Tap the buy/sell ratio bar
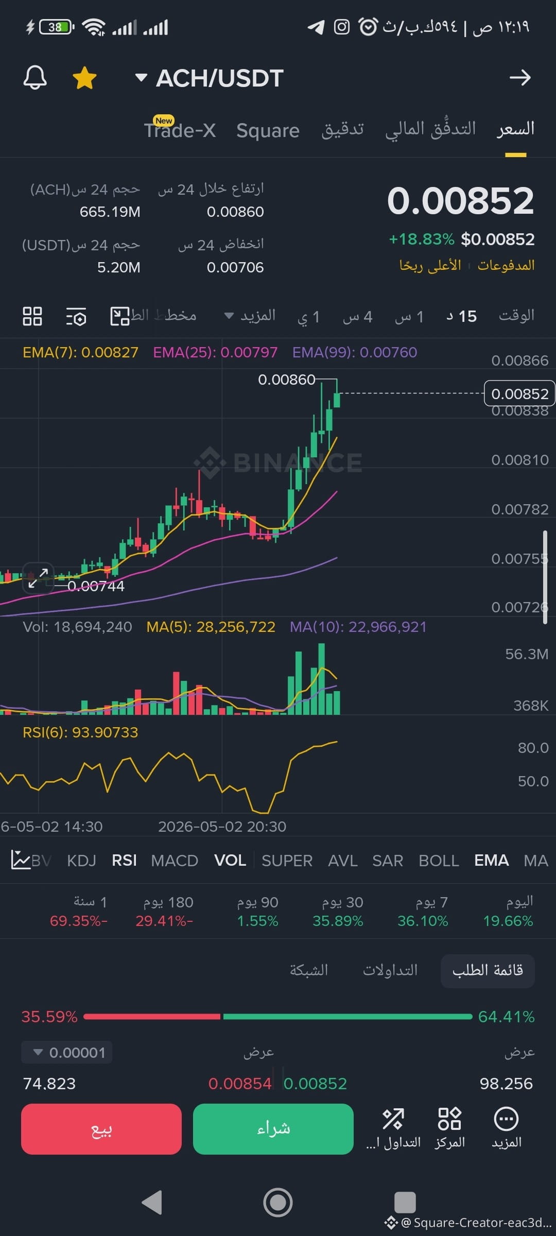Screen dimensions: 556x1236 tap(278, 1017)
